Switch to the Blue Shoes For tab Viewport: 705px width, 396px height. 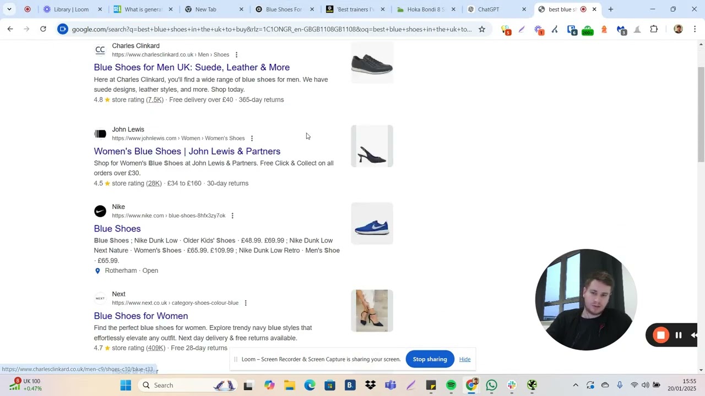coord(285,9)
